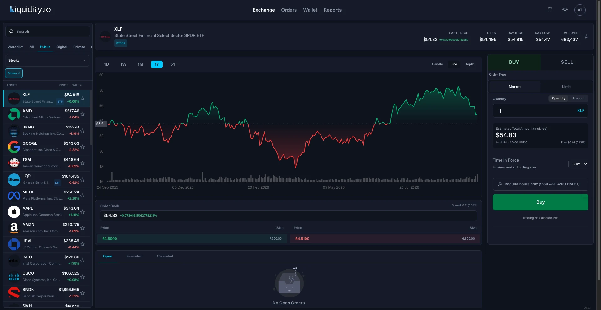
Task: Star SNDK in the asset list
Action: tap(82, 293)
